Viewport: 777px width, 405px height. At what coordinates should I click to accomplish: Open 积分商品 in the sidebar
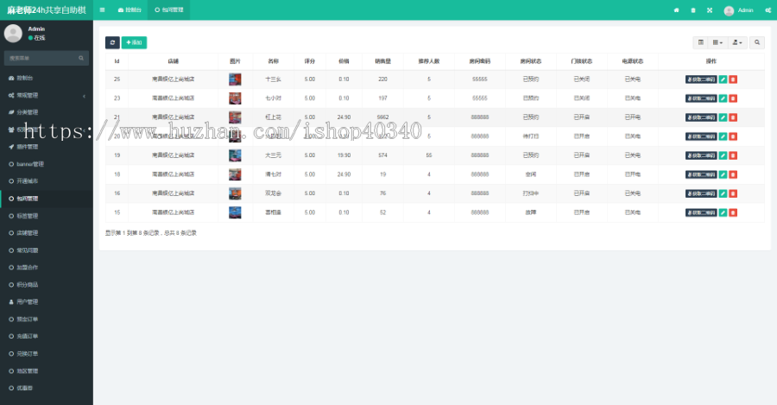(47, 285)
